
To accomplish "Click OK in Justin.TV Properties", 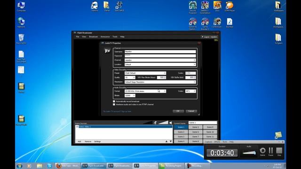I will (178, 111).
